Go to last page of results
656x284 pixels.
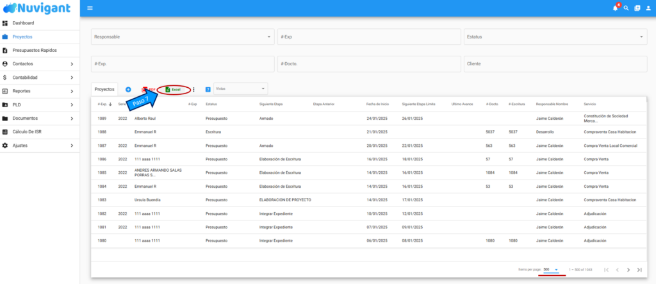pyautogui.click(x=639, y=270)
